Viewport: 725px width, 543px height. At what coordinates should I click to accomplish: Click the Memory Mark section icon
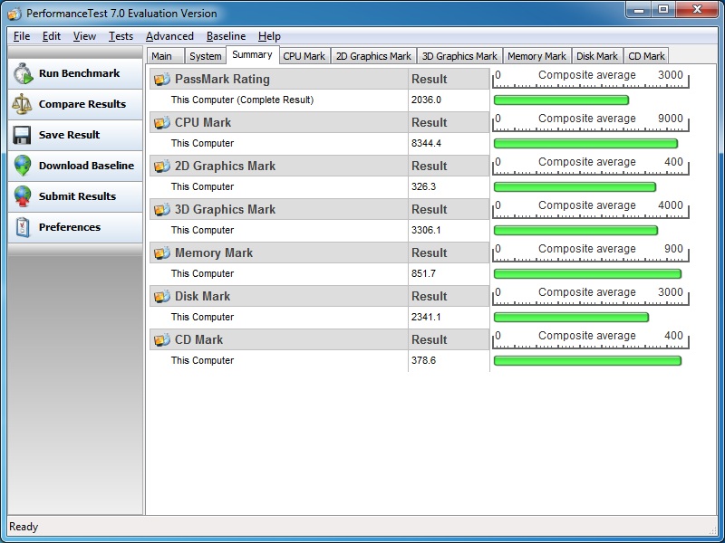coord(162,253)
